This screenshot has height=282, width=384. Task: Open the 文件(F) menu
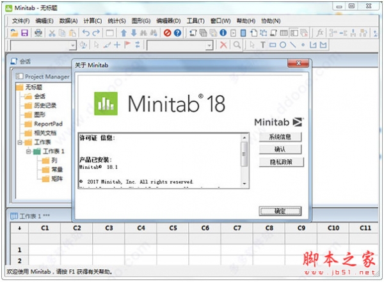pos(21,21)
